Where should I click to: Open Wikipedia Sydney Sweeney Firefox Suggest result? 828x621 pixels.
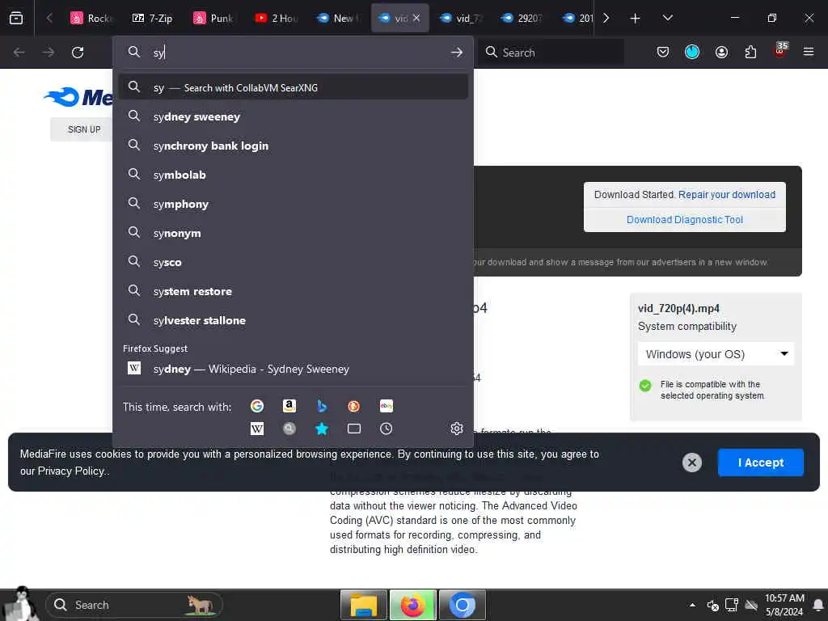[293, 369]
